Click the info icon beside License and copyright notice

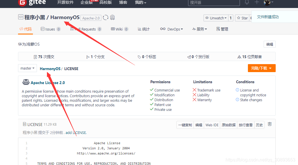pyautogui.click(x=237, y=90)
